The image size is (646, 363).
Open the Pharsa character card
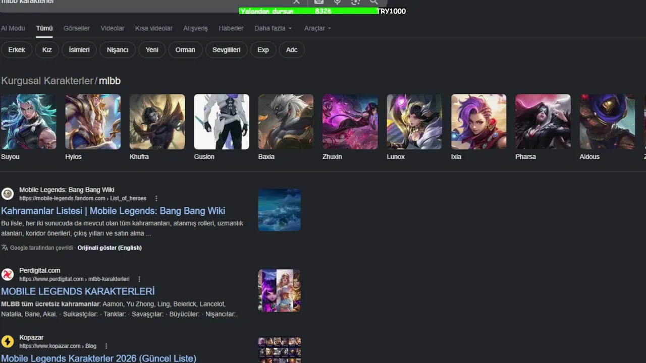tap(543, 127)
